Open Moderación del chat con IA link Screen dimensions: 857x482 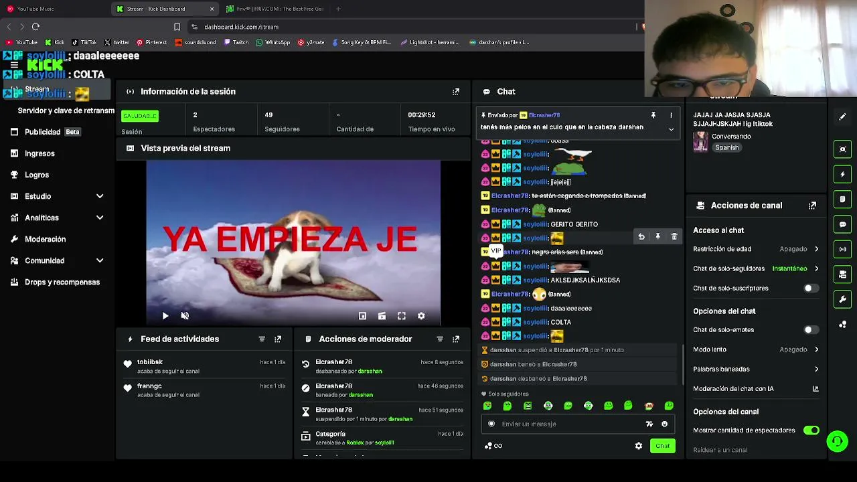point(756,389)
